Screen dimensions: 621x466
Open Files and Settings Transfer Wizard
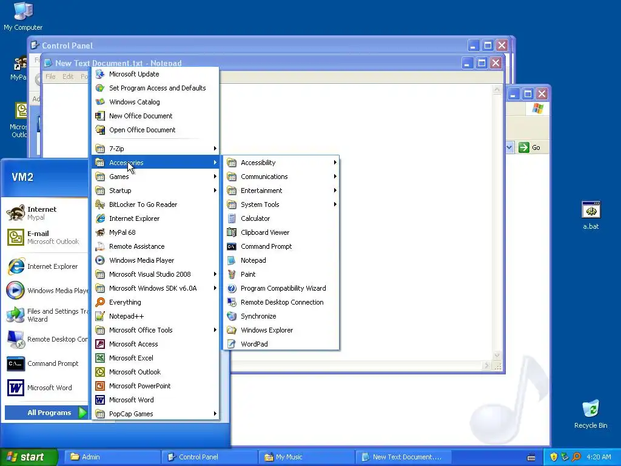point(46,315)
